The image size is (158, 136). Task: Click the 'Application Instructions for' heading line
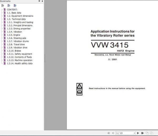tap(112, 31)
